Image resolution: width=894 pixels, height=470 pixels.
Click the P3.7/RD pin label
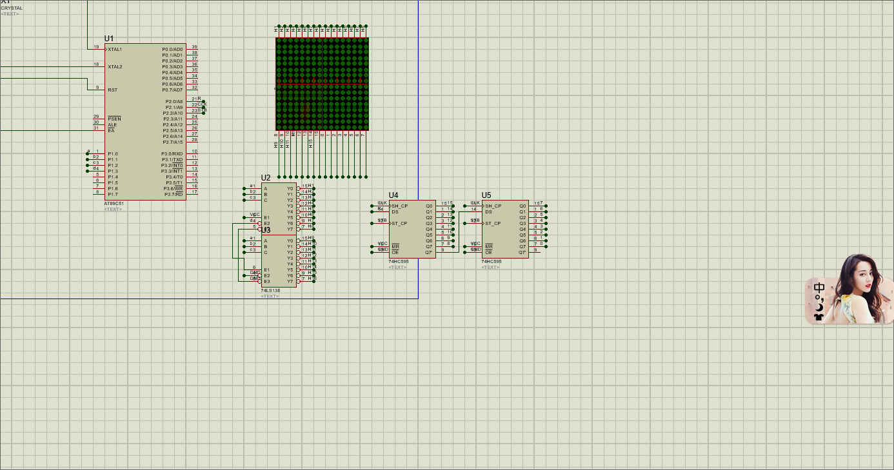pyautogui.click(x=174, y=194)
